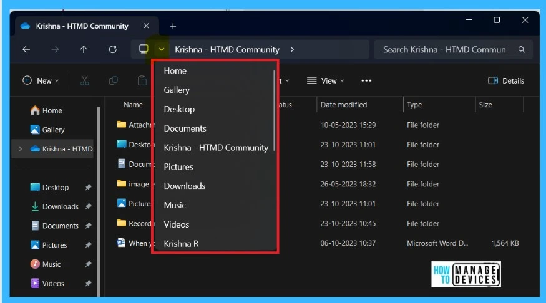This screenshot has width=546, height=303.
Task: Click the This PC monitor icon in address bar
Action: 144,49
